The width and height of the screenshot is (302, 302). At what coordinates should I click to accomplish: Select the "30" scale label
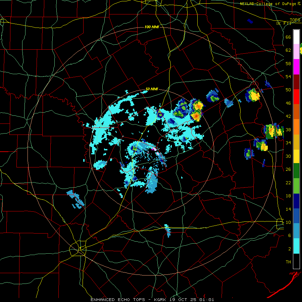pos(288,156)
